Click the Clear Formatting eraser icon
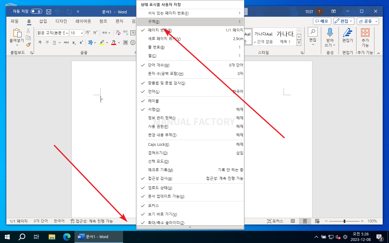This screenshot has height=243, width=389. [118, 33]
